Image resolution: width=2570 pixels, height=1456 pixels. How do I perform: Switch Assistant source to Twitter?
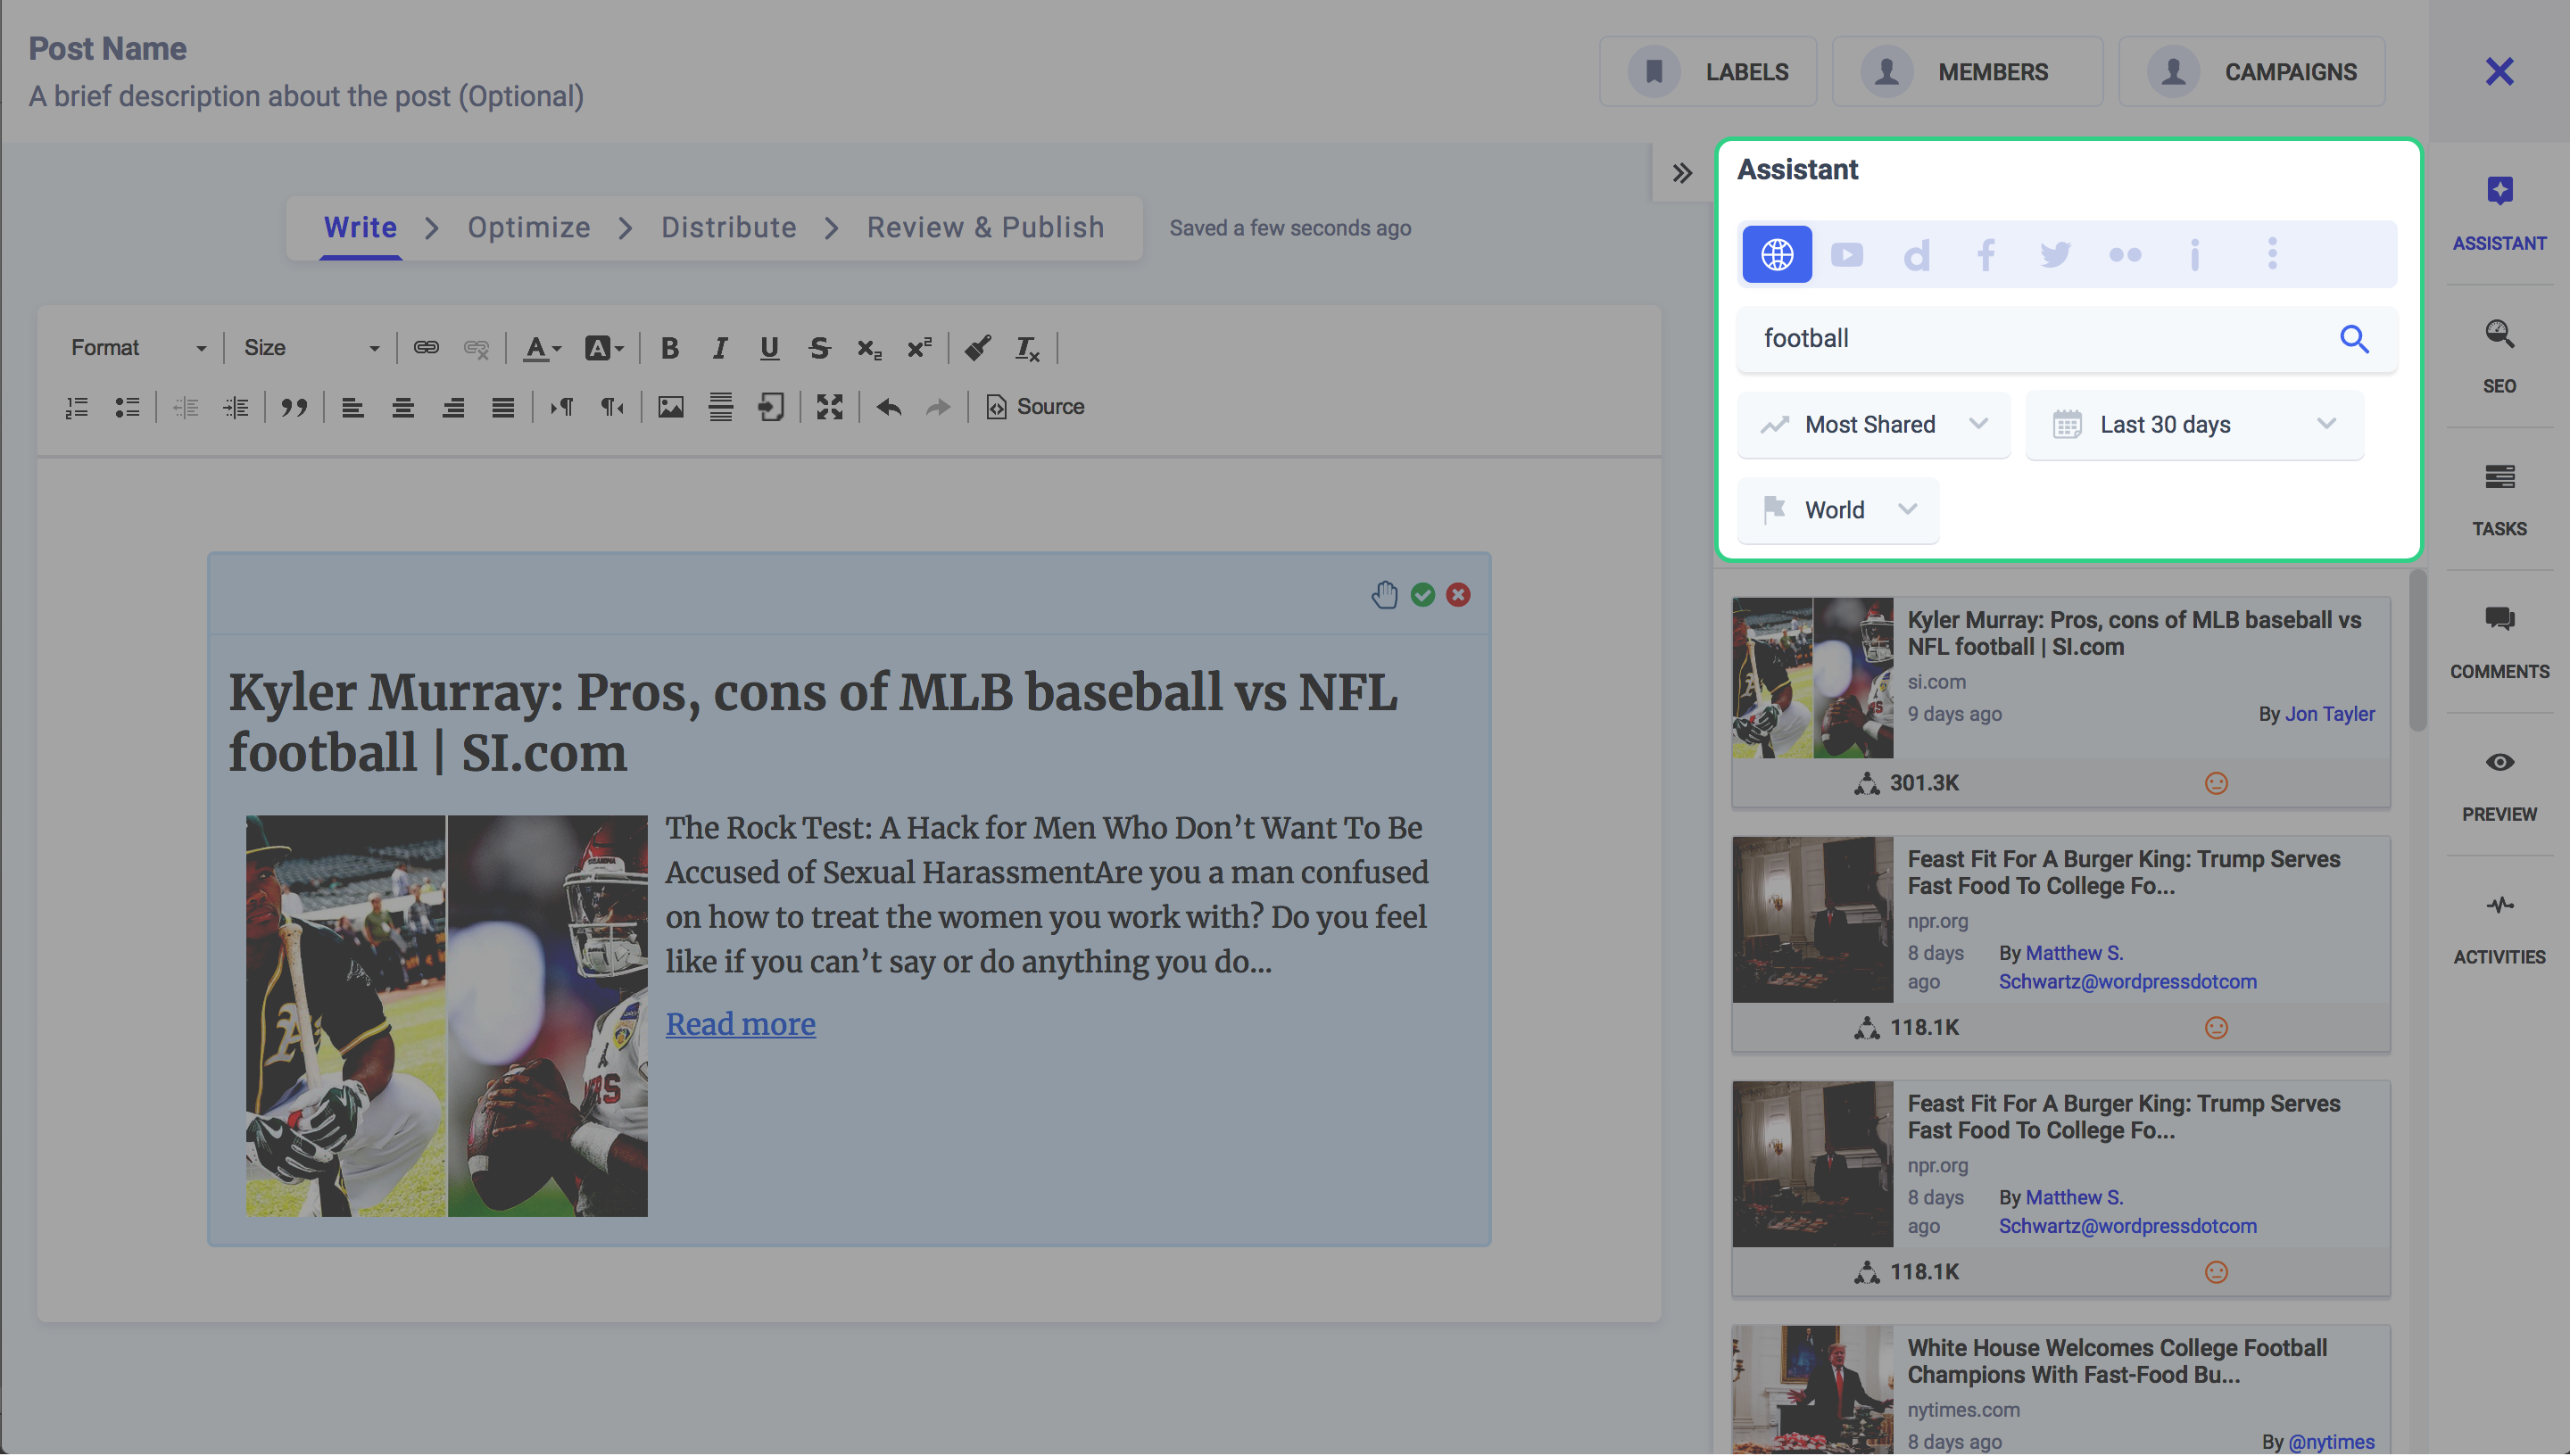[x=2055, y=254]
